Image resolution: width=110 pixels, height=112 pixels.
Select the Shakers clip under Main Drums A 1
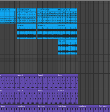tap(27, 32)
